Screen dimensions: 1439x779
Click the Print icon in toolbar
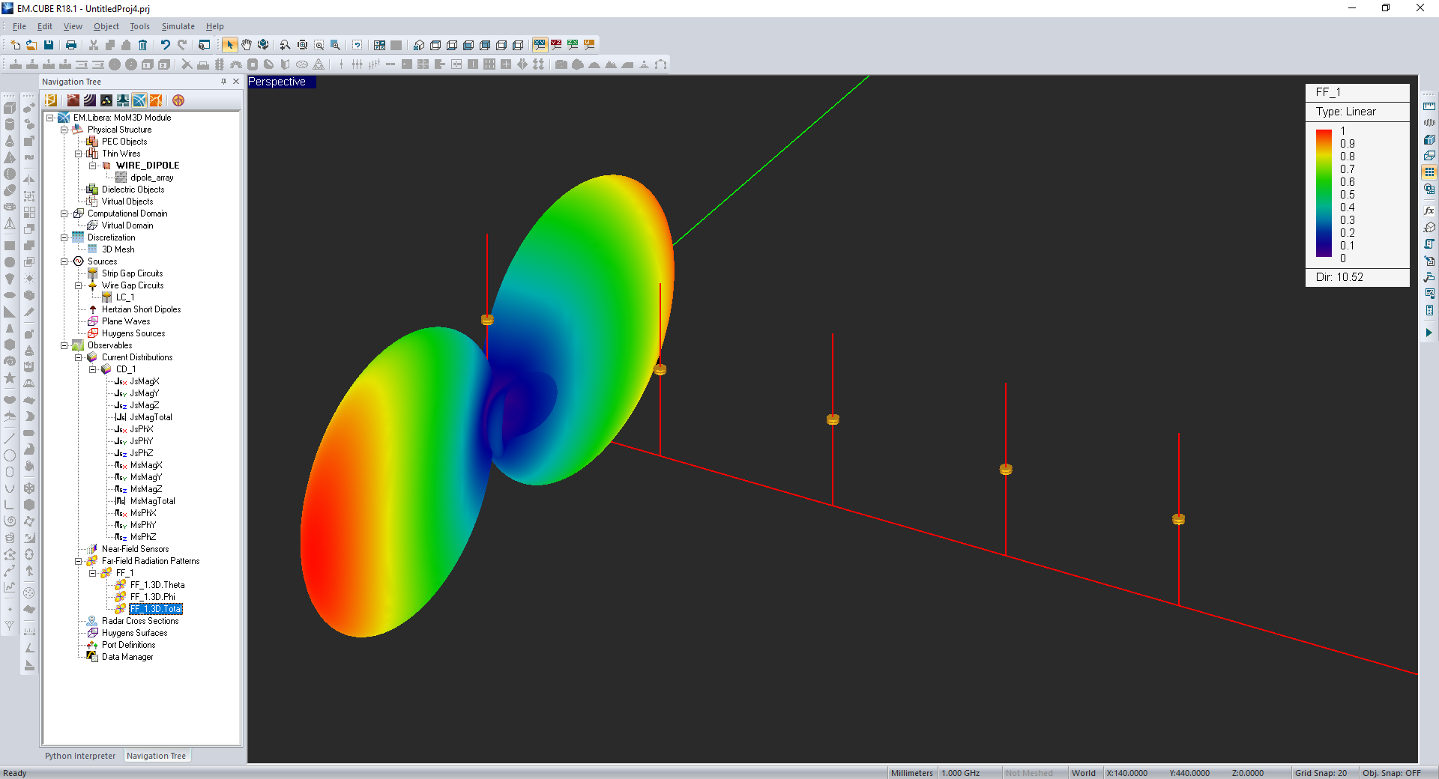tap(71, 45)
